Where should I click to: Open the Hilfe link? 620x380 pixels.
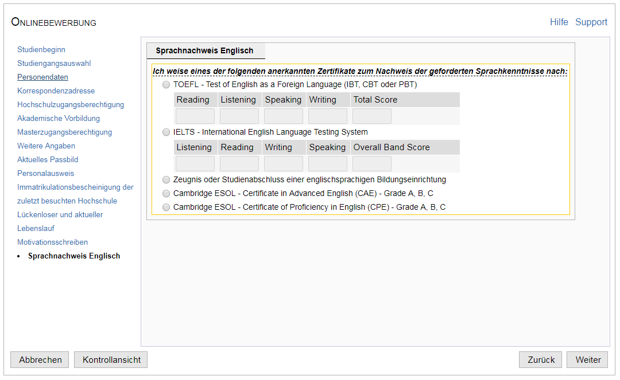tap(559, 22)
